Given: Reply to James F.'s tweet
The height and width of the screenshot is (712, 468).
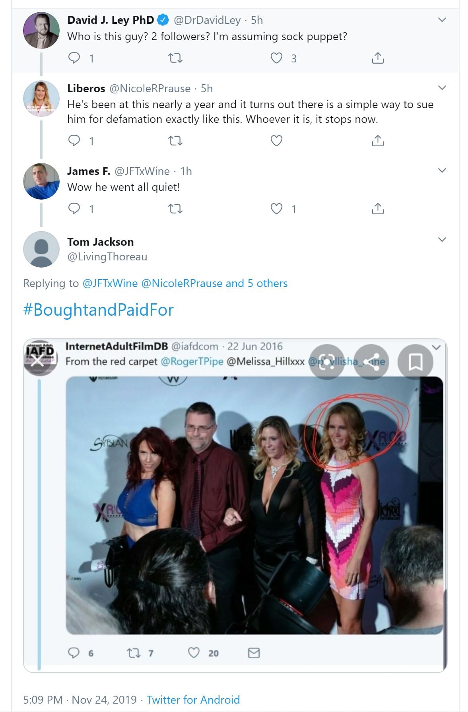Looking at the screenshot, I should [x=74, y=208].
